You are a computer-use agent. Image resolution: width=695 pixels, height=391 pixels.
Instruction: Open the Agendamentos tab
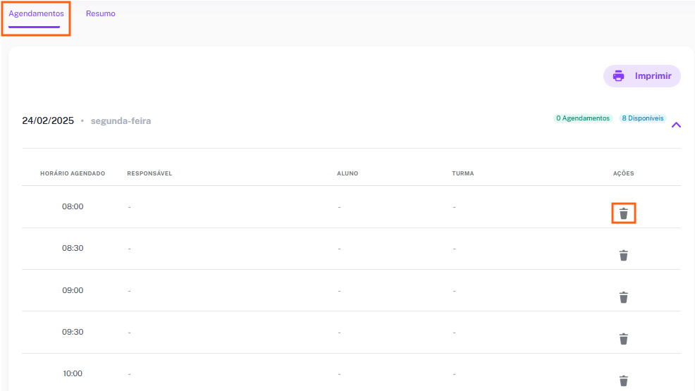pyautogui.click(x=37, y=13)
